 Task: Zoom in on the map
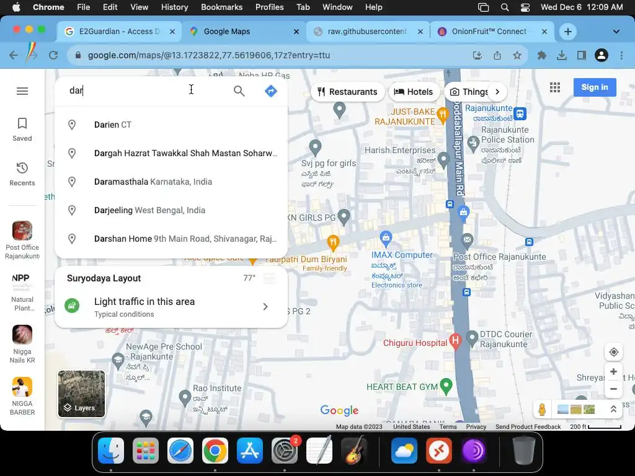[x=613, y=372]
